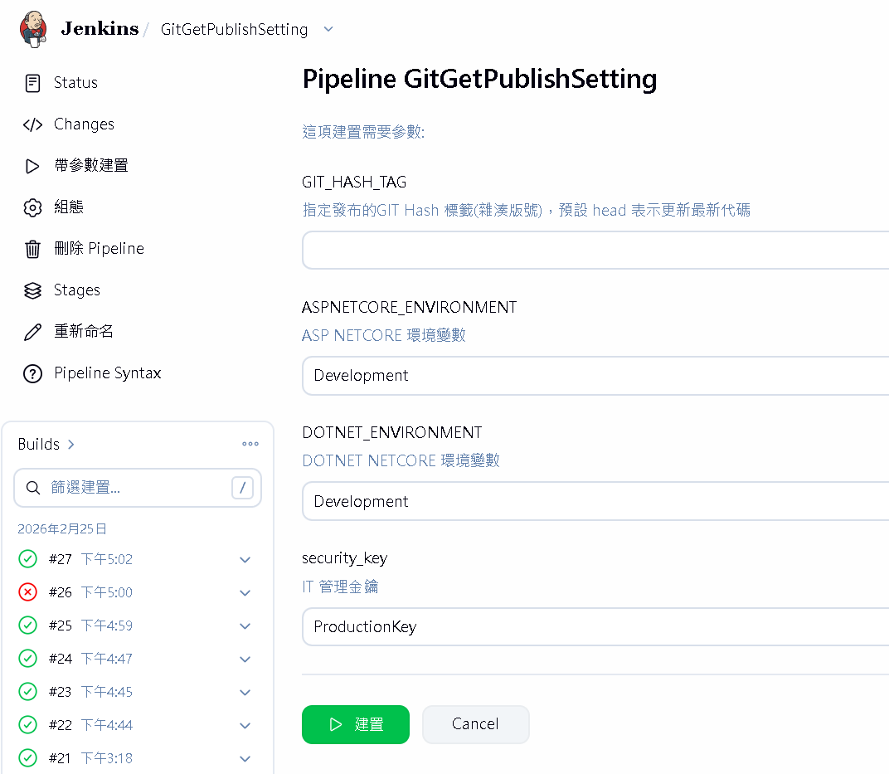
Task: Expand the dropdown for build #27
Action: (x=245, y=560)
